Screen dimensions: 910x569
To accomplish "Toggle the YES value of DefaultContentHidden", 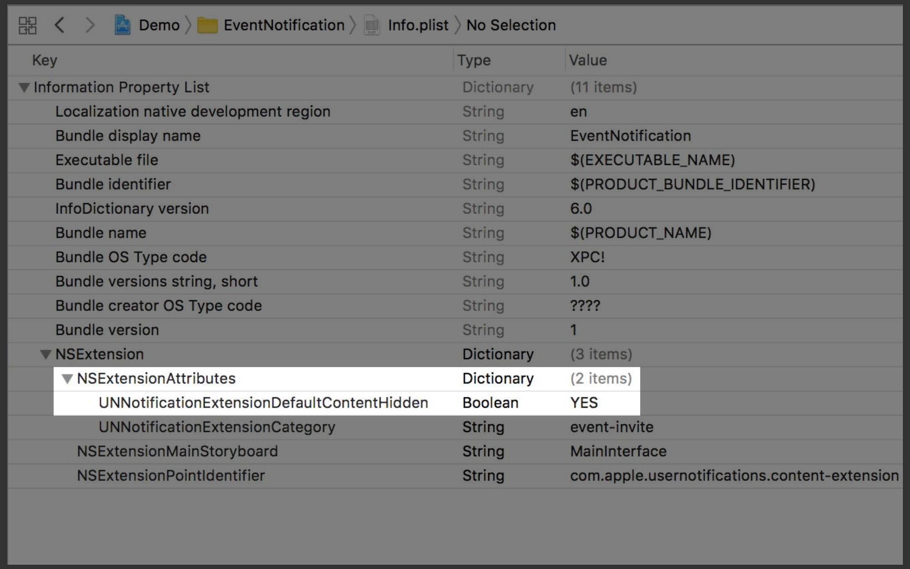I will tap(584, 403).
